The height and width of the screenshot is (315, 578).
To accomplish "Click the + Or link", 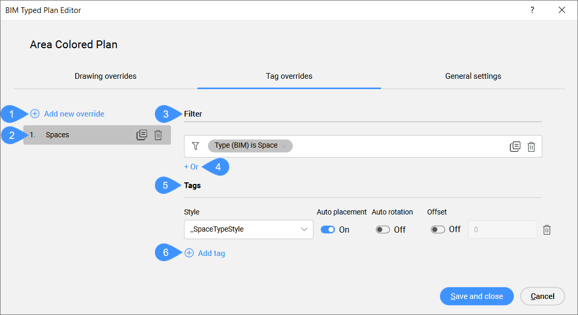I will point(191,167).
